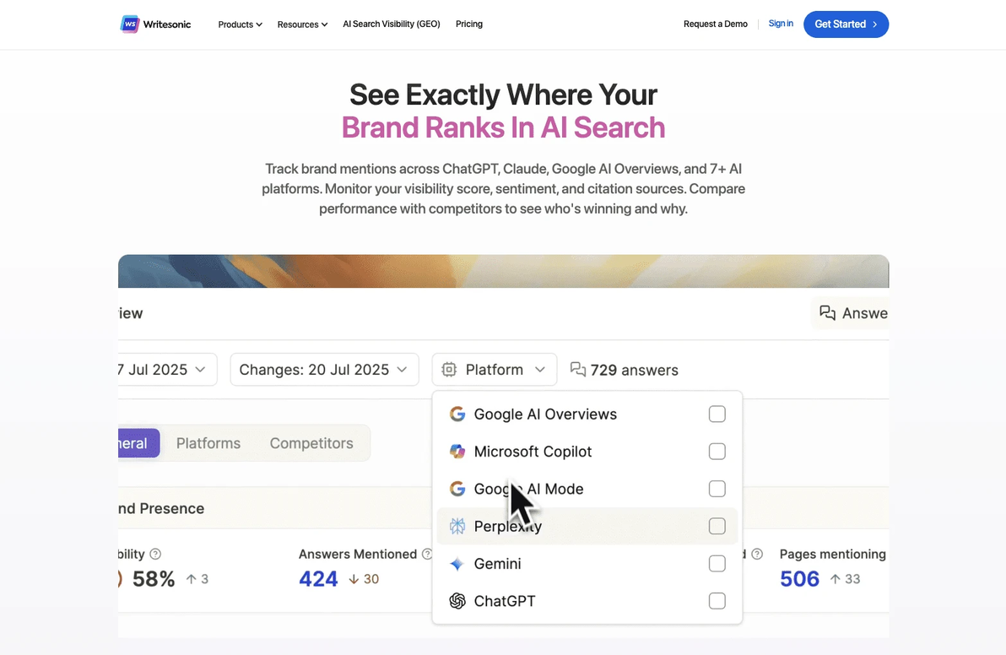Click the Get Started button

846,24
